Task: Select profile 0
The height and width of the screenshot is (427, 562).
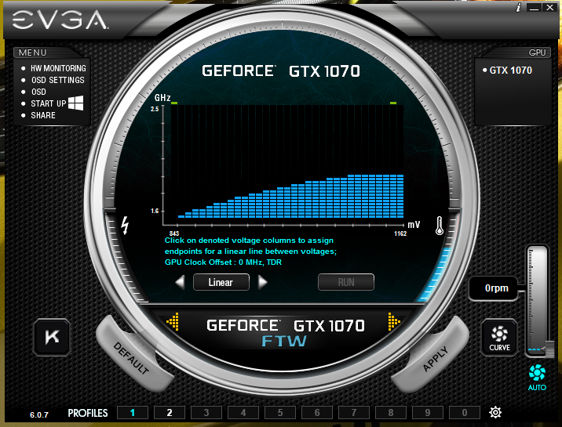Action: click(465, 412)
